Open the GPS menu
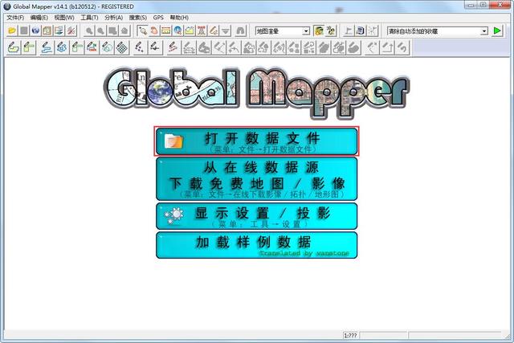 coord(158,18)
